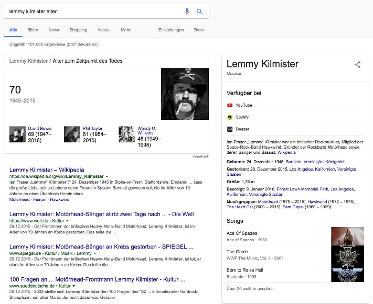Switch to the Videos tab
This screenshot has width=373, height=304.
(104, 30)
